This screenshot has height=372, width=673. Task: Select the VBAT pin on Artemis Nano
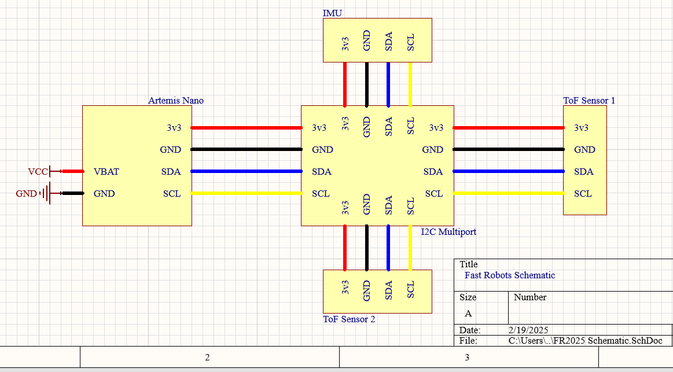tap(106, 172)
